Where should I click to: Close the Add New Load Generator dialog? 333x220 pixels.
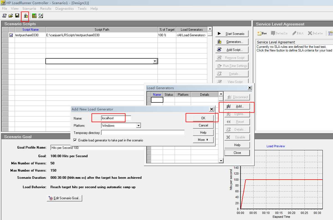pos(212,109)
